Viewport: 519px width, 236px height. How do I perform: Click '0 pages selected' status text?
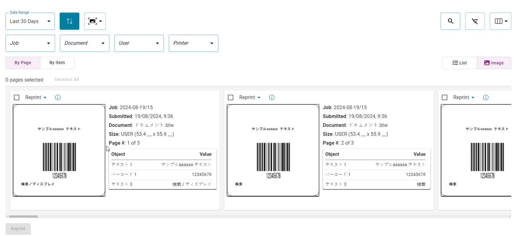pyautogui.click(x=24, y=80)
